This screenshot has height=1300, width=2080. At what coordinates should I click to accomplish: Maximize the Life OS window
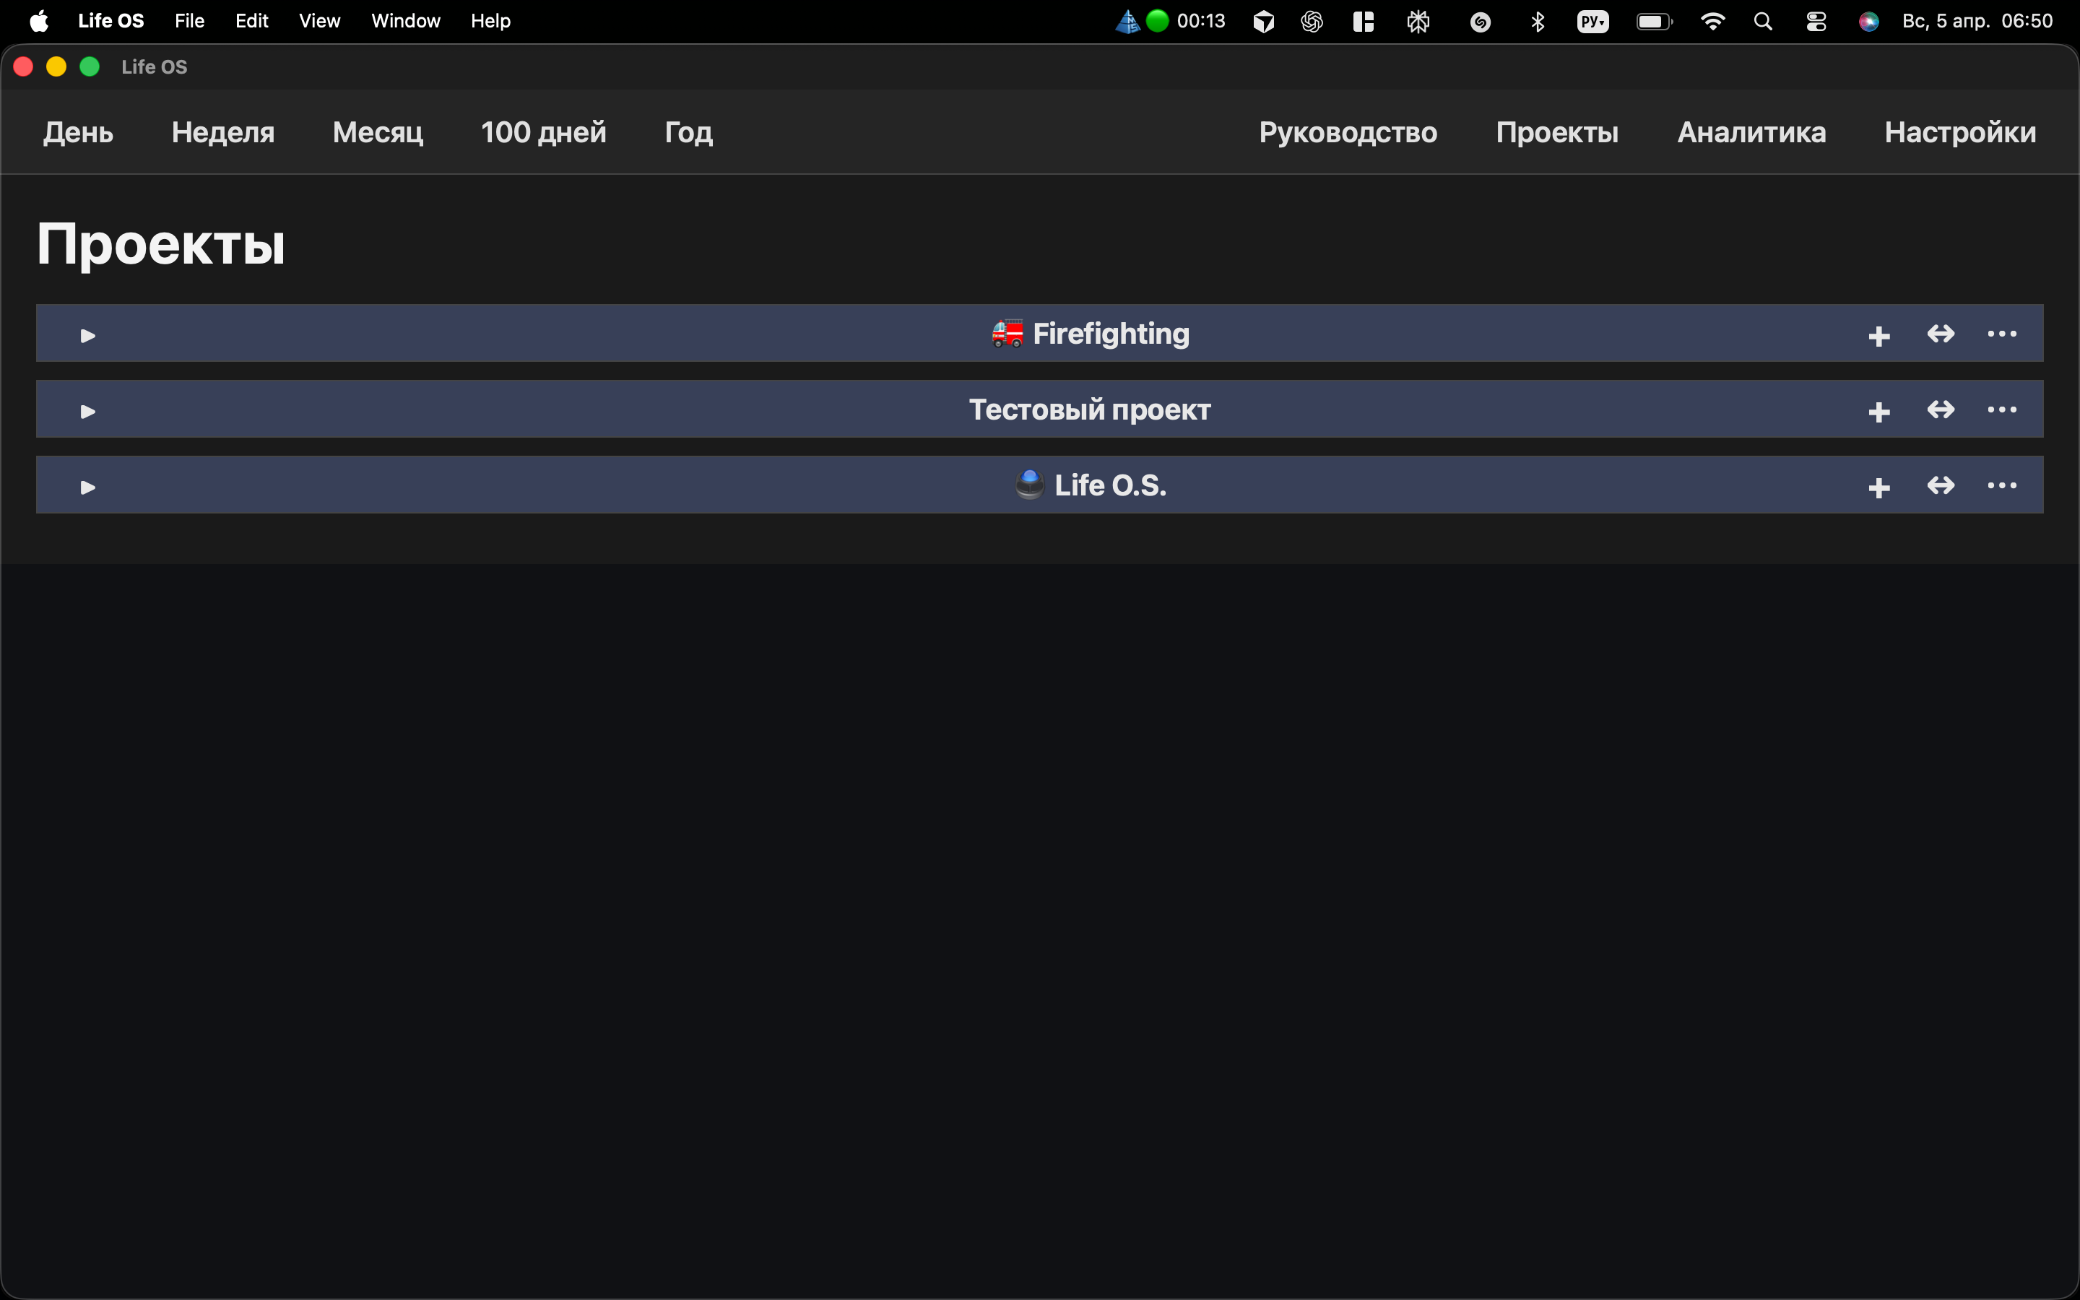pos(90,66)
